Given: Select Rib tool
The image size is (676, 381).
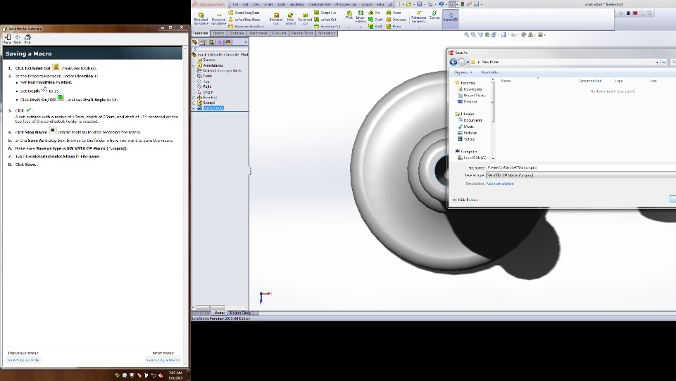Looking at the screenshot, I should pos(374,13).
